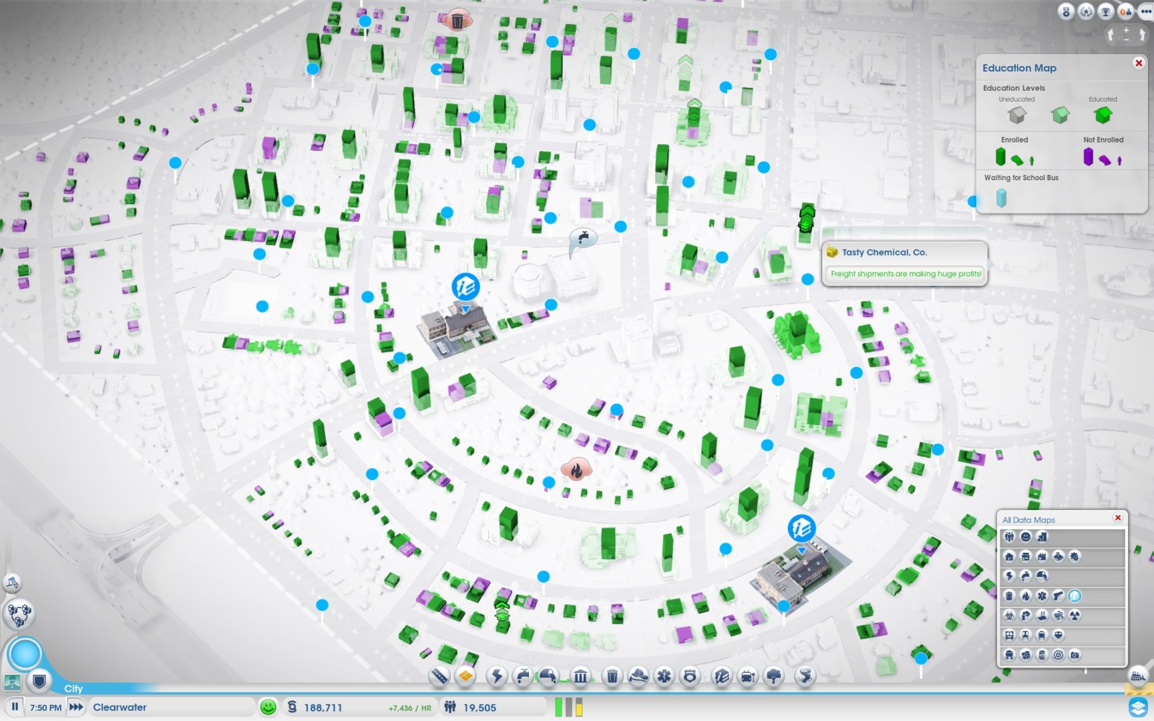The width and height of the screenshot is (1154, 721).
Task: Click the Origin friends icon
Action: click(x=1125, y=11)
